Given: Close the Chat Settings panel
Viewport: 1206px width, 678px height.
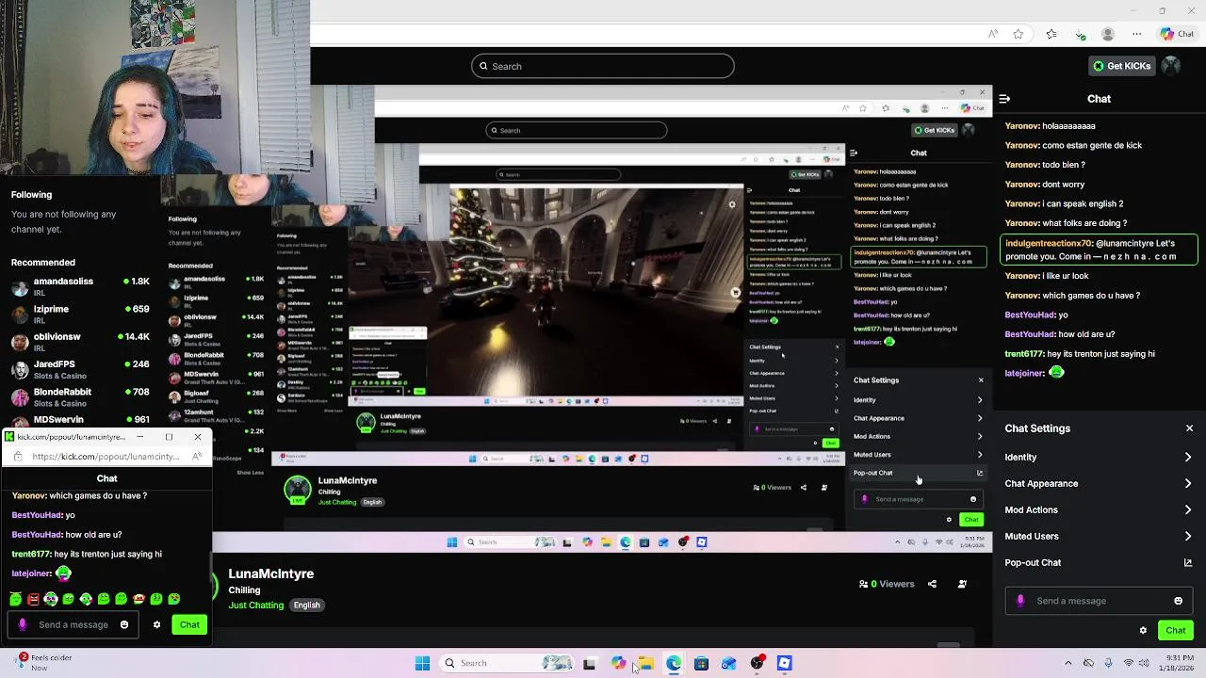Looking at the screenshot, I should (x=1189, y=428).
